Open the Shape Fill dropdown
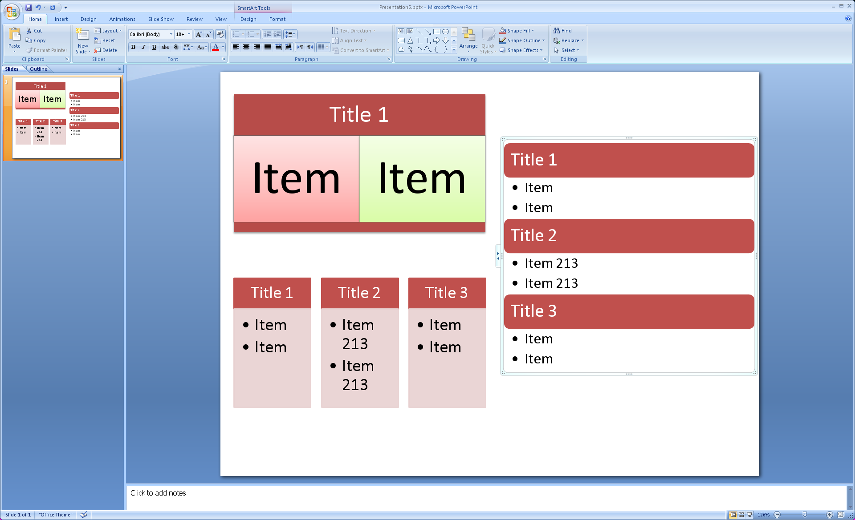This screenshot has height=520, width=855. click(533, 31)
